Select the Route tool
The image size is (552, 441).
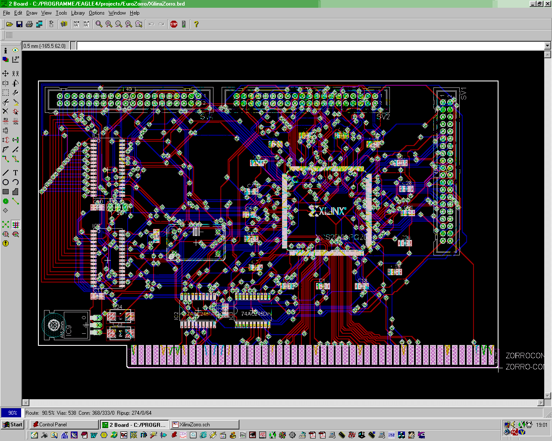coord(6,159)
